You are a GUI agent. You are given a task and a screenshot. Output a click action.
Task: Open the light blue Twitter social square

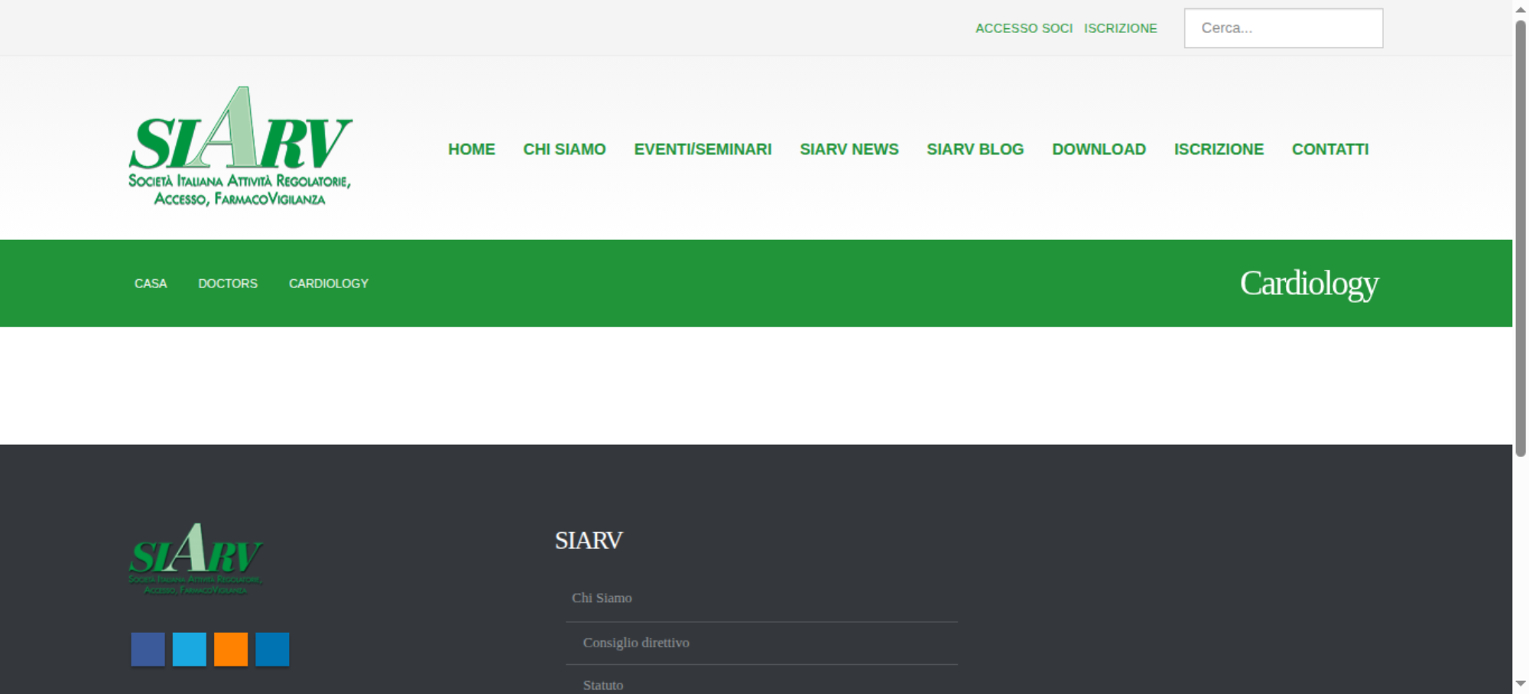tap(190, 650)
